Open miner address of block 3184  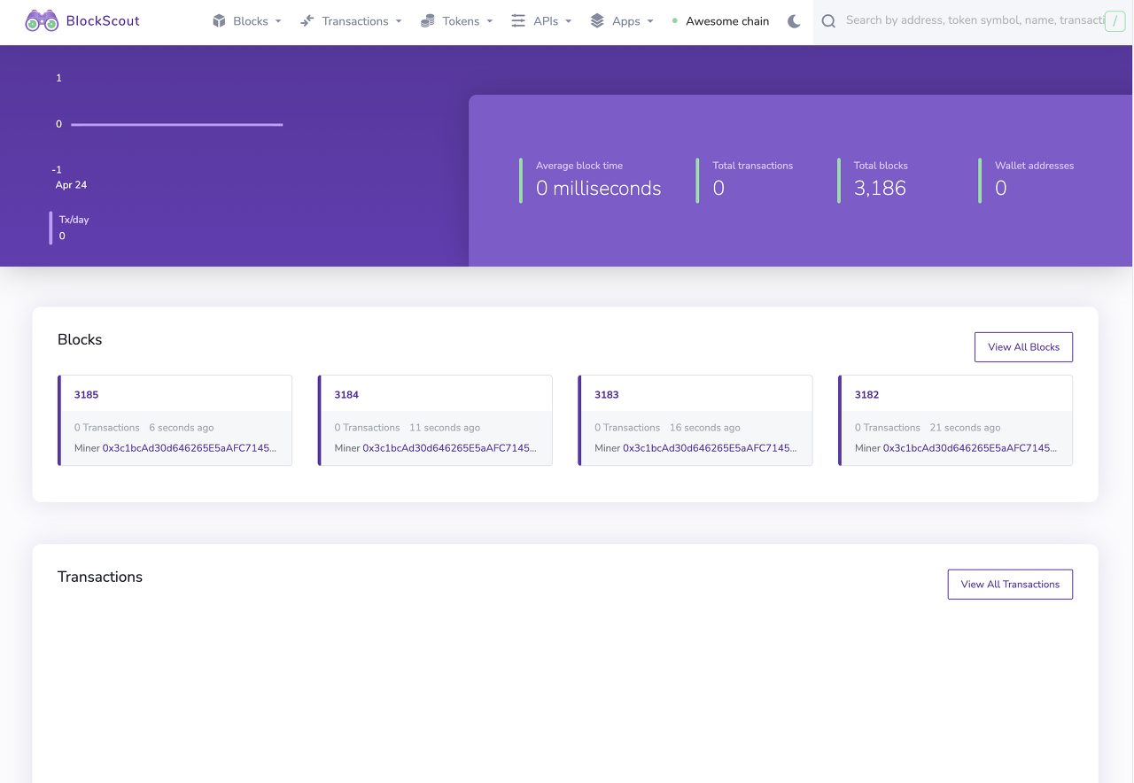pyautogui.click(x=449, y=448)
